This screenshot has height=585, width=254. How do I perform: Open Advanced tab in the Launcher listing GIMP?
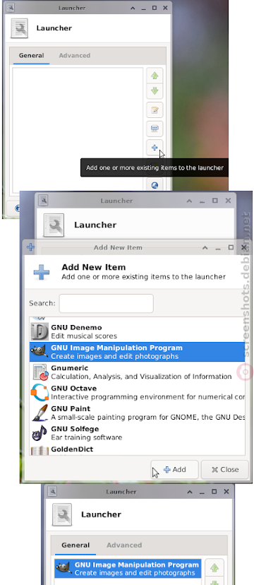pyautogui.click(x=124, y=545)
